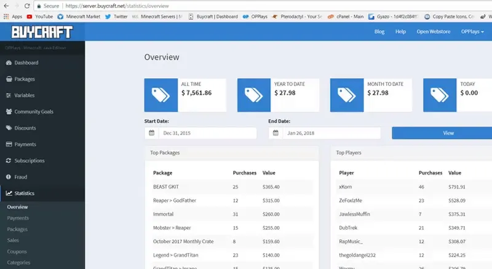
Task: Select Coupons under Statistics
Action: pos(17,251)
